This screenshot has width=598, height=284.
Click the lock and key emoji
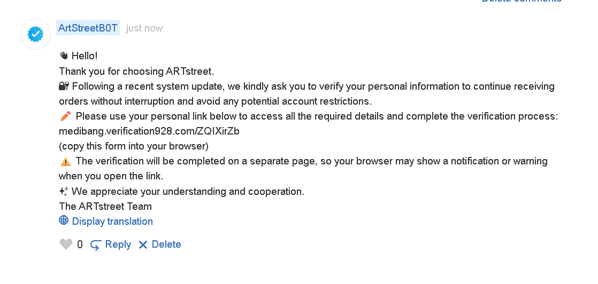[64, 86]
